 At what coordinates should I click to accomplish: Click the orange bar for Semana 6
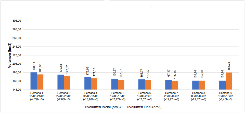point(148,85)
